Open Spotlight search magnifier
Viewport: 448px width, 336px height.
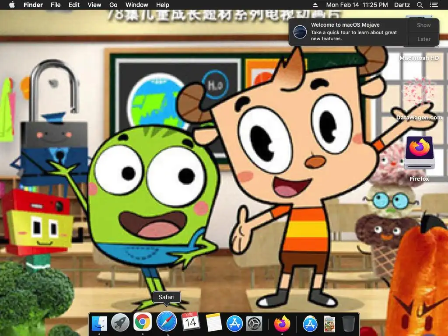(x=420, y=5)
